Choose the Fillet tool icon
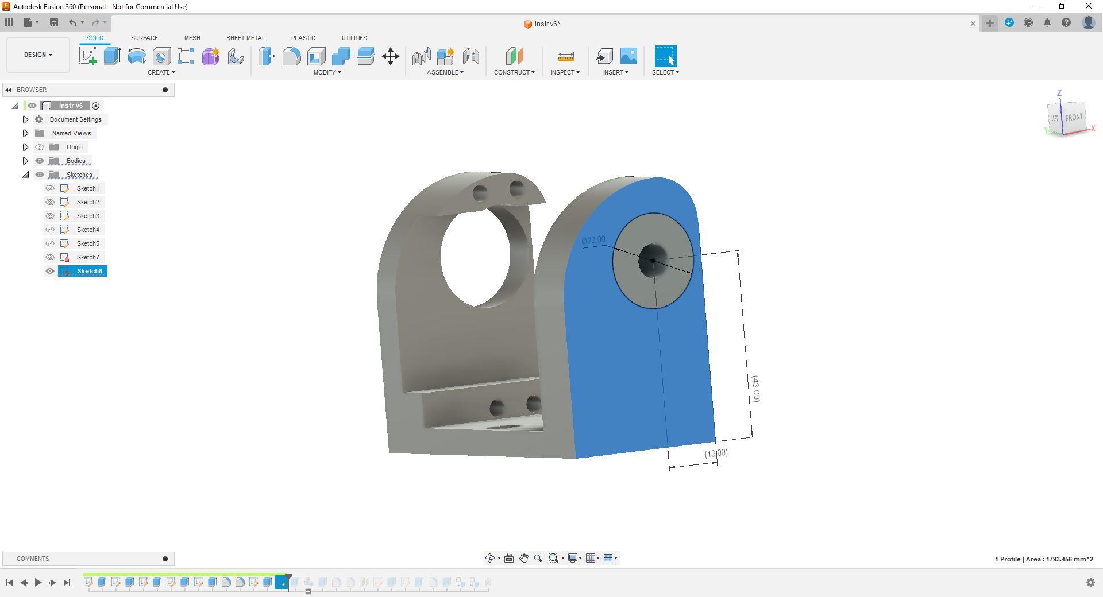 (x=291, y=56)
